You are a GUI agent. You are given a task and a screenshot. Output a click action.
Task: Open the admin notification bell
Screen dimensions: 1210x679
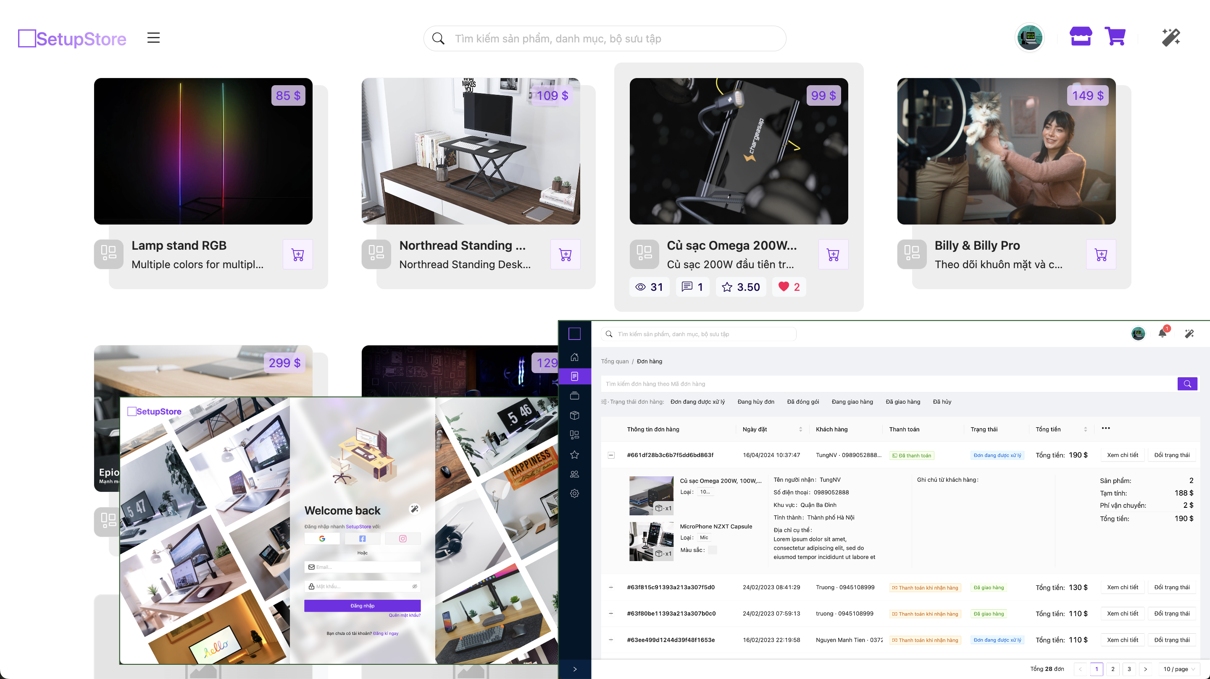(x=1163, y=334)
